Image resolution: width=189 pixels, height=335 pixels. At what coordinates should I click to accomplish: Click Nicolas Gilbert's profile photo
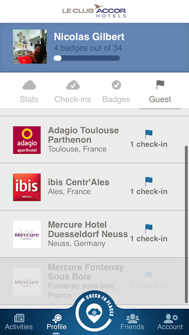30,47
